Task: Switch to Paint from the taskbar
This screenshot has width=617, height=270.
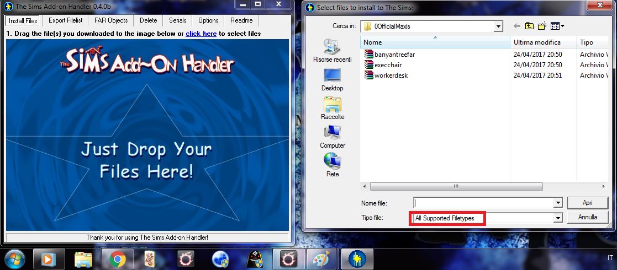Action: [x=322, y=260]
